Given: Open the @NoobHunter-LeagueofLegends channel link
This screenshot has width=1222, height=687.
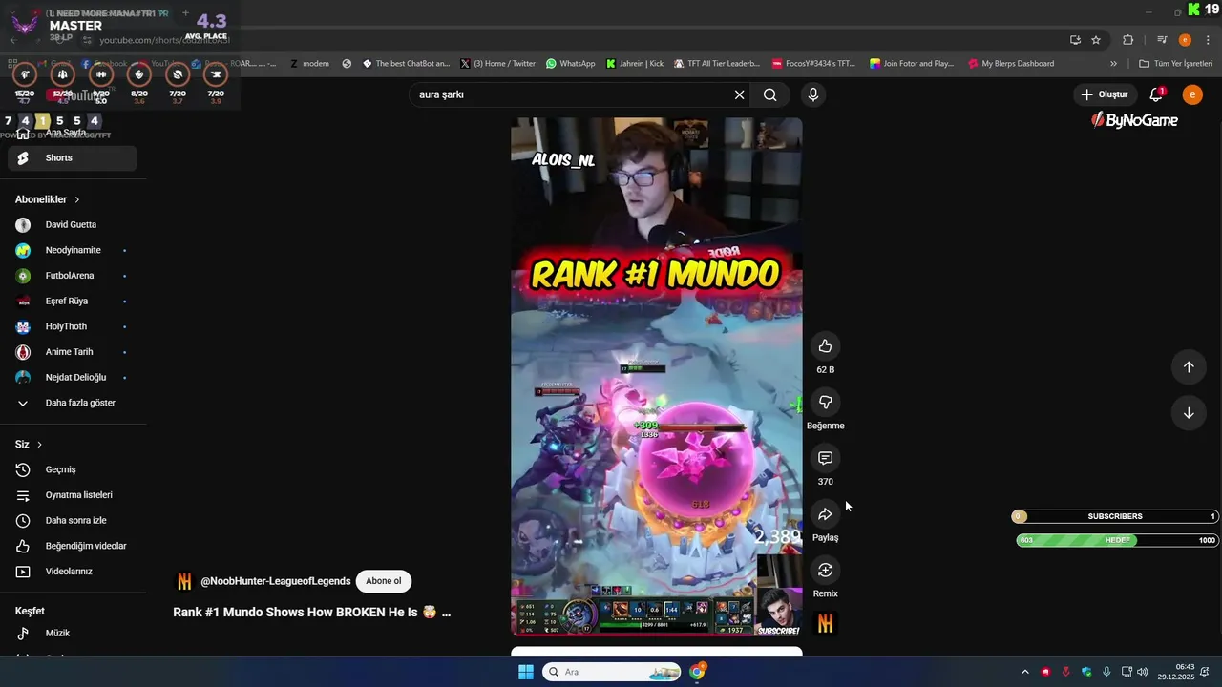Looking at the screenshot, I should (275, 581).
